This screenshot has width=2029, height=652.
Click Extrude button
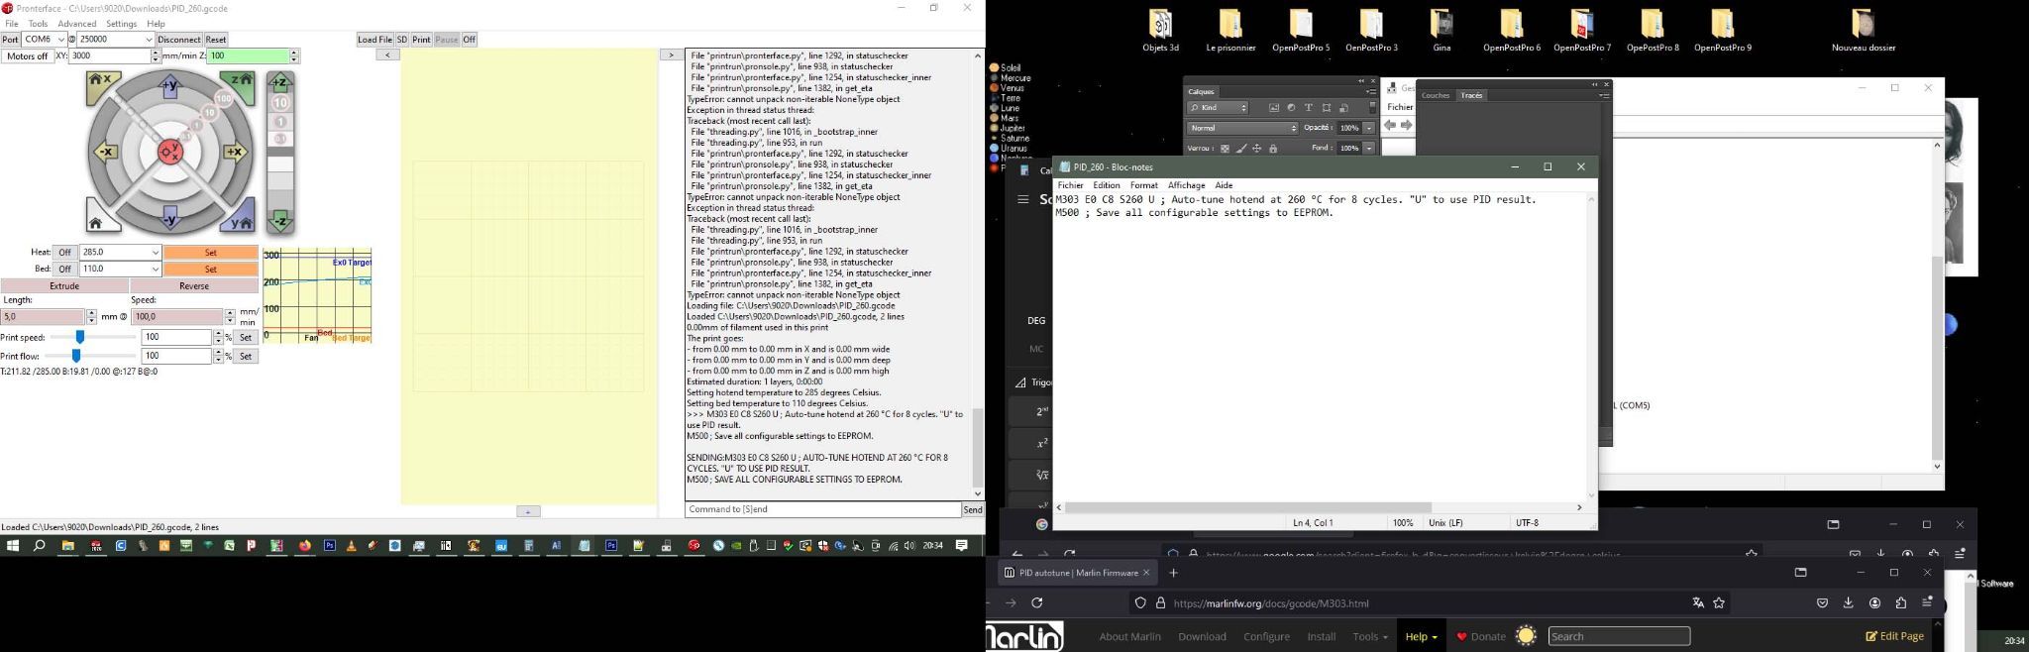coord(64,286)
